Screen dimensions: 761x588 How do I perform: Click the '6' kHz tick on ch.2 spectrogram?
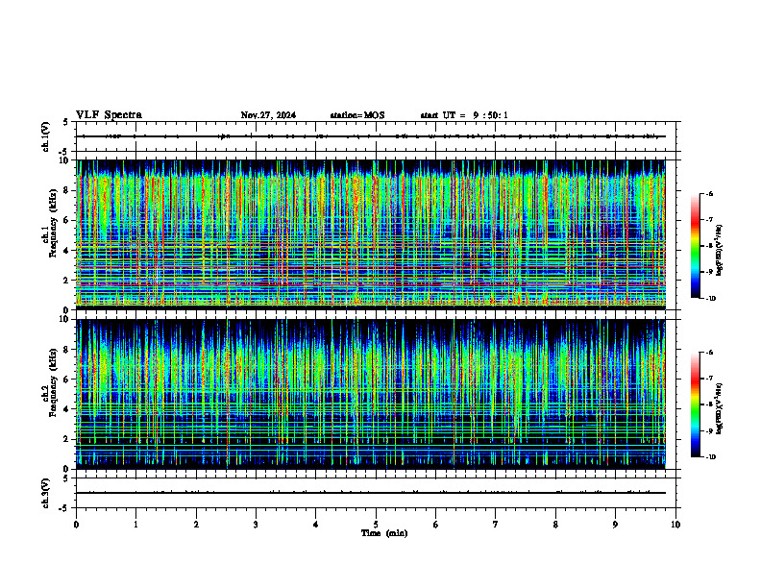pyautogui.click(x=68, y=380)
